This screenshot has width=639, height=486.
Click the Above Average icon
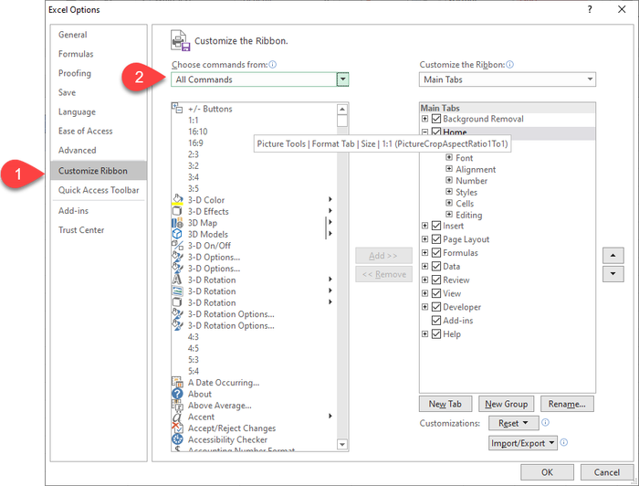coord(177,406)
